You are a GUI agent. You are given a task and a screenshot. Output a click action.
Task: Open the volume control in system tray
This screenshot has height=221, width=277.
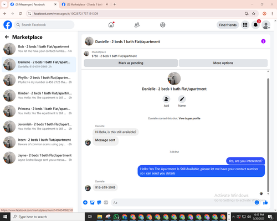(249, 217)
